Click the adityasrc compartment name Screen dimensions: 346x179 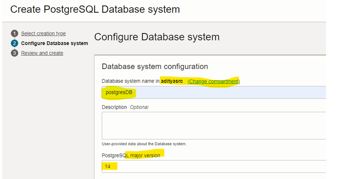point(172,81)
